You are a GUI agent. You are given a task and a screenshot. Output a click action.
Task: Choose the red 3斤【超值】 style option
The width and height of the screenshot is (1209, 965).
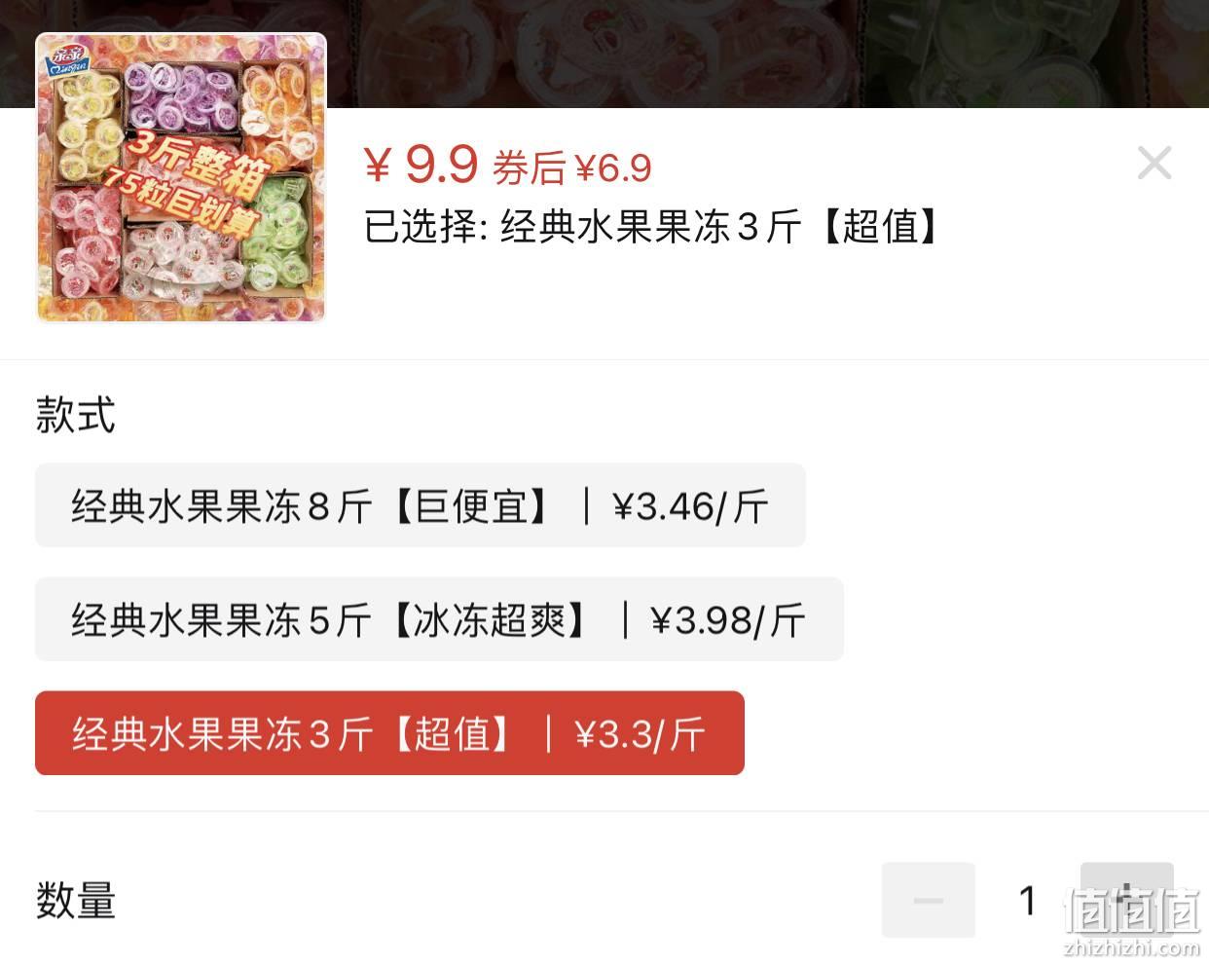389,733
